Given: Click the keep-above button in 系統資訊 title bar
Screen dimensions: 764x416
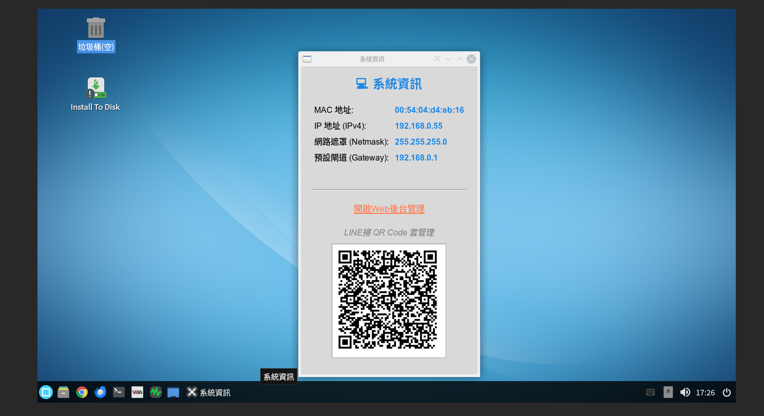Looking at the screenshot, I should tap(437, 59).
